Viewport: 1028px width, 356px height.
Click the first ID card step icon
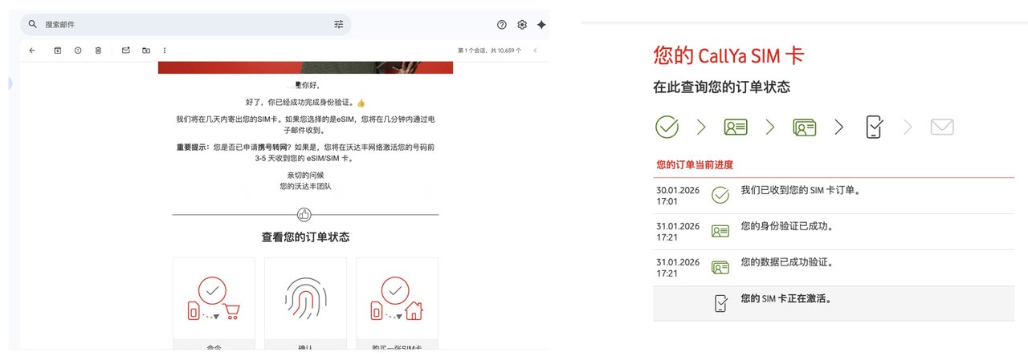[x=736, y=127]
